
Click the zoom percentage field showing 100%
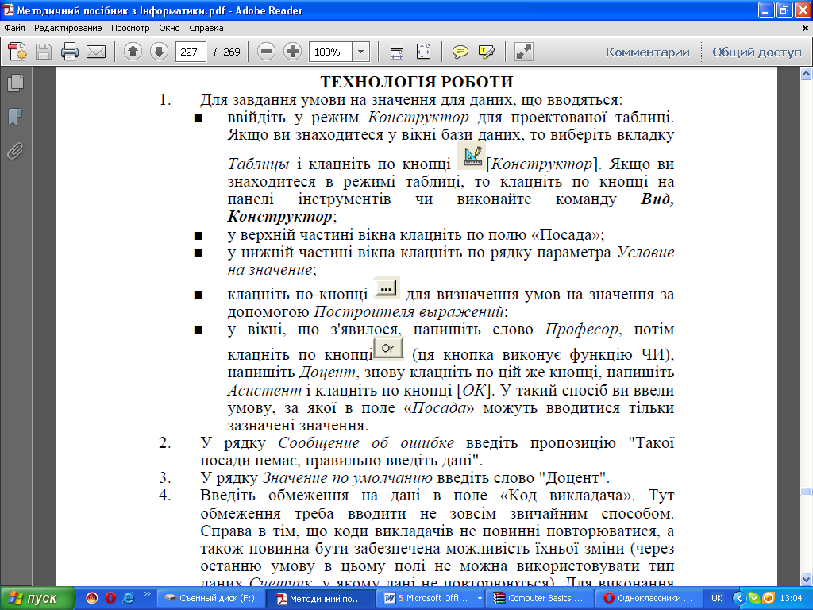(331, 52)
